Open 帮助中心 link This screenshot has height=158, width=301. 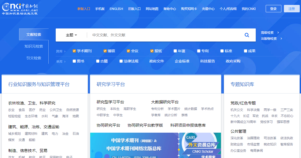[x=170, y=9]
